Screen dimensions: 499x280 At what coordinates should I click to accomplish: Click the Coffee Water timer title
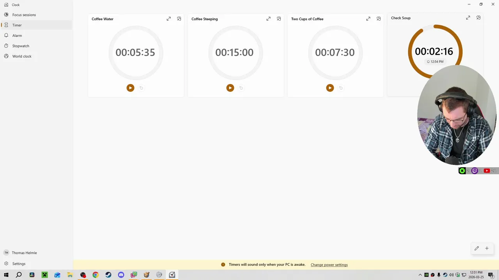point(103,19)
